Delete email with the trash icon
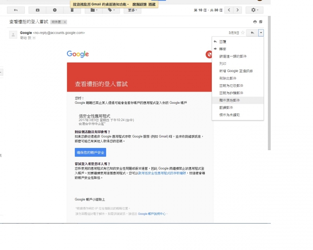313x250 pixels. pos(72,10)
